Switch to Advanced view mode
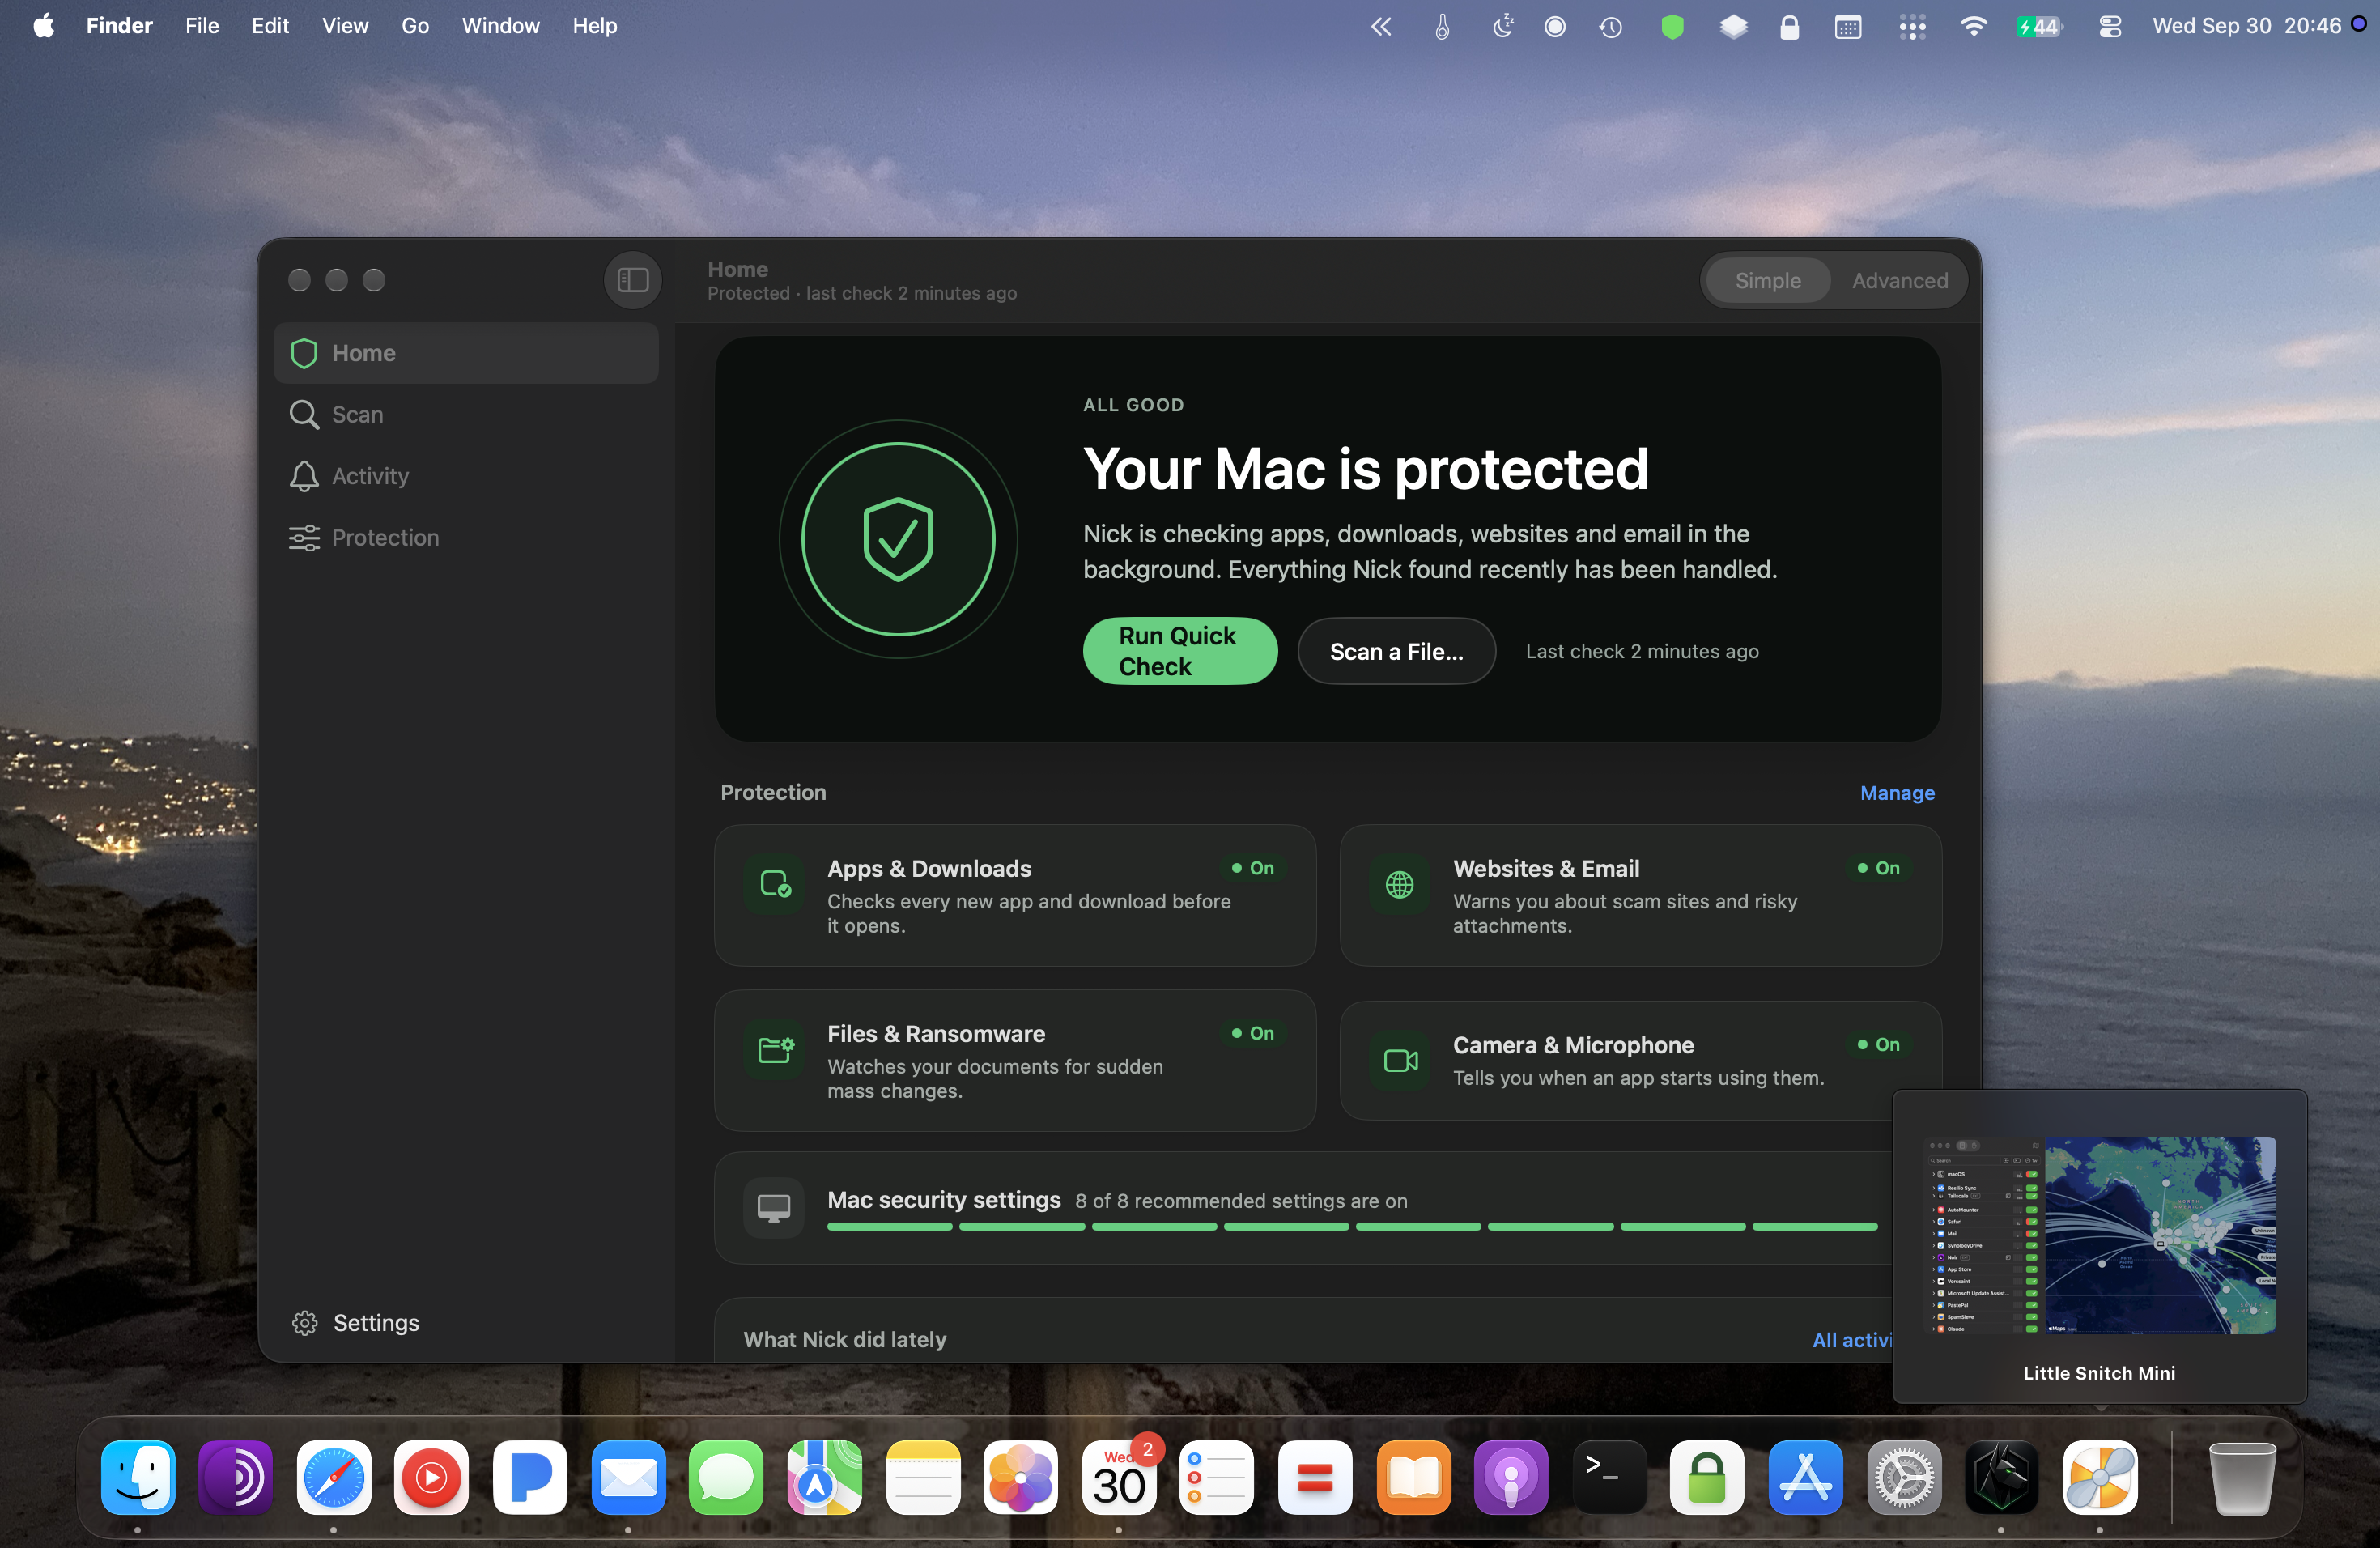This screenshot has width=2380, height=1548. pyautogui.click(x=1899, y=281)
